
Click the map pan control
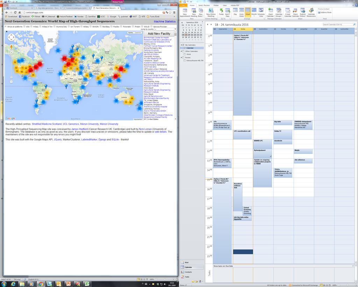[11, 37]
